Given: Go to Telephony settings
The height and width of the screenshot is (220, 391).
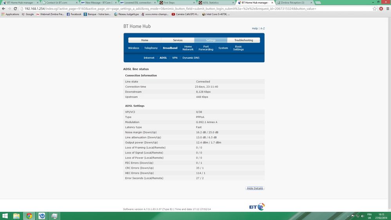Looking at the screenshot, I should point(151,48).
